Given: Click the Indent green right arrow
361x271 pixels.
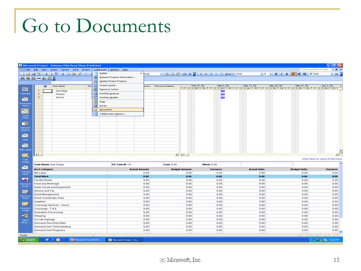Looking at the screenshot, I should coord(206,74).
